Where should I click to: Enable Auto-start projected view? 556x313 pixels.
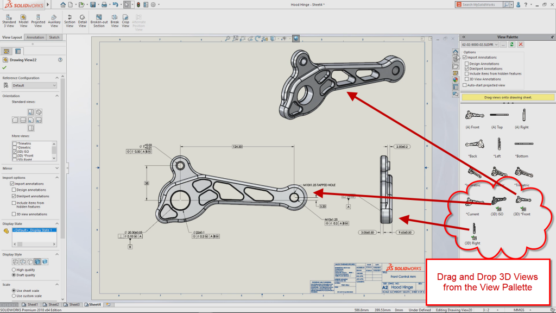pyautogui.click(x=465, y=85)
